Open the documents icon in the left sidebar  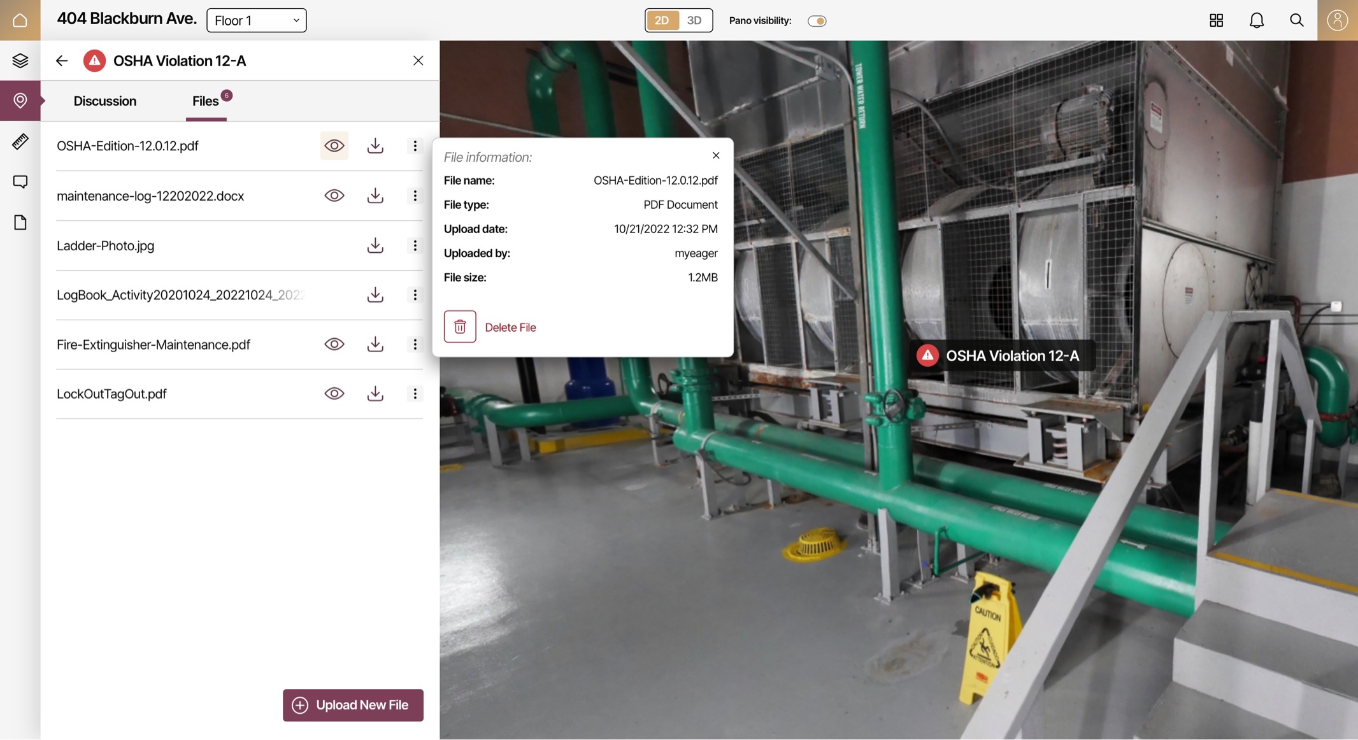tap(20, 222)
